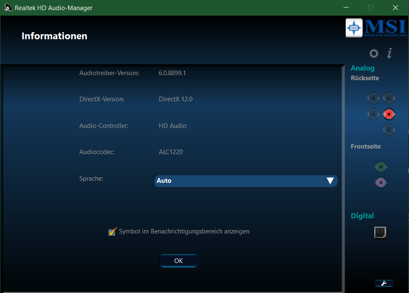Click the MSI logo
This screenshot has width=409, height=293.
click(376, 28)
